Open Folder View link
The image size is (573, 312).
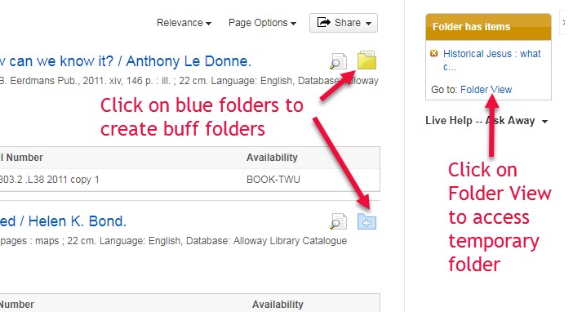click(x=486, y=90)
